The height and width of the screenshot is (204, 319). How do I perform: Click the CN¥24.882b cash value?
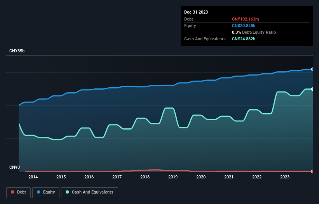point(244,39)
